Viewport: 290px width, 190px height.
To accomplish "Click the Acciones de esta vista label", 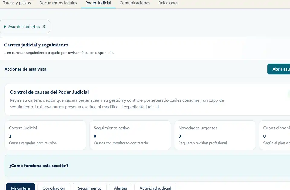I will click(x=25, y=69).
